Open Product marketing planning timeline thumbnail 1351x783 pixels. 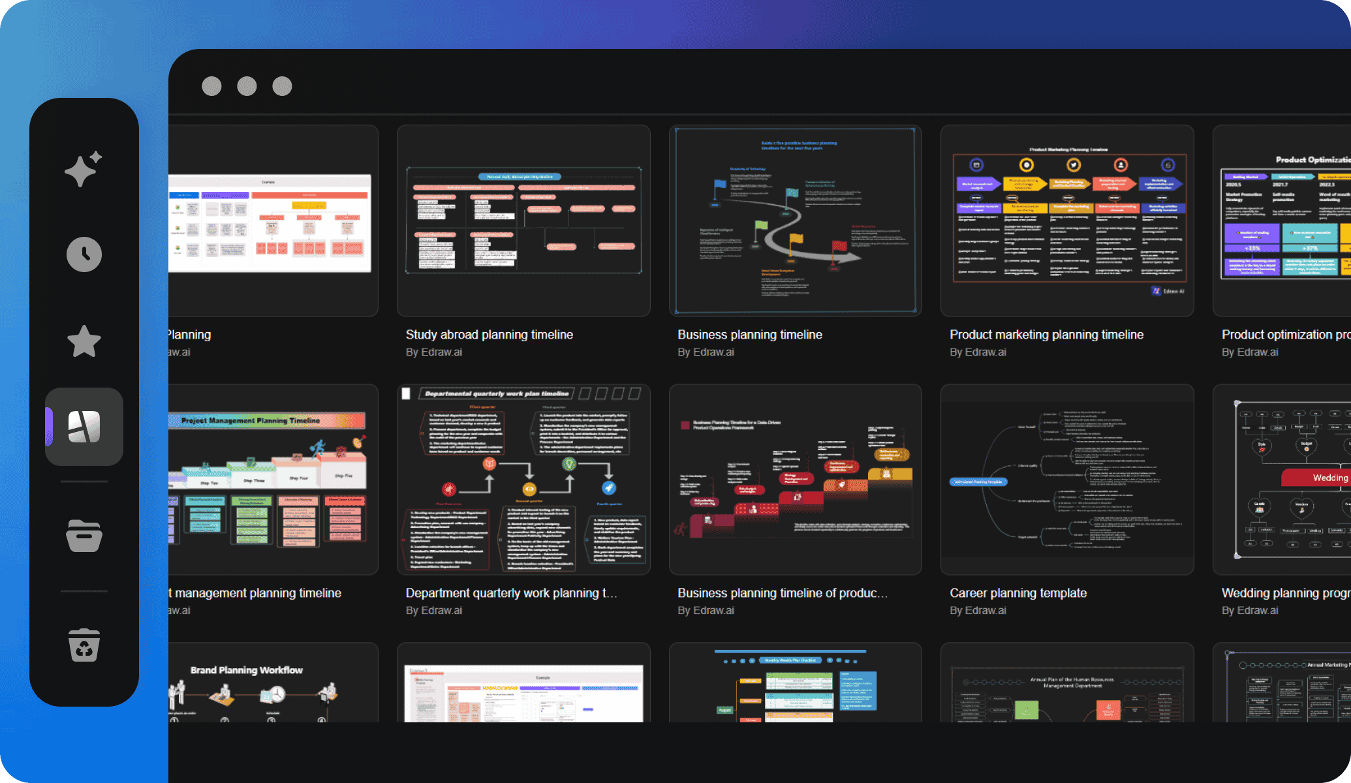[1067, 221]
